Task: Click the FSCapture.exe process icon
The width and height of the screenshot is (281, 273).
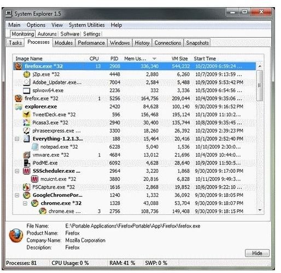Action: (27, 187)
